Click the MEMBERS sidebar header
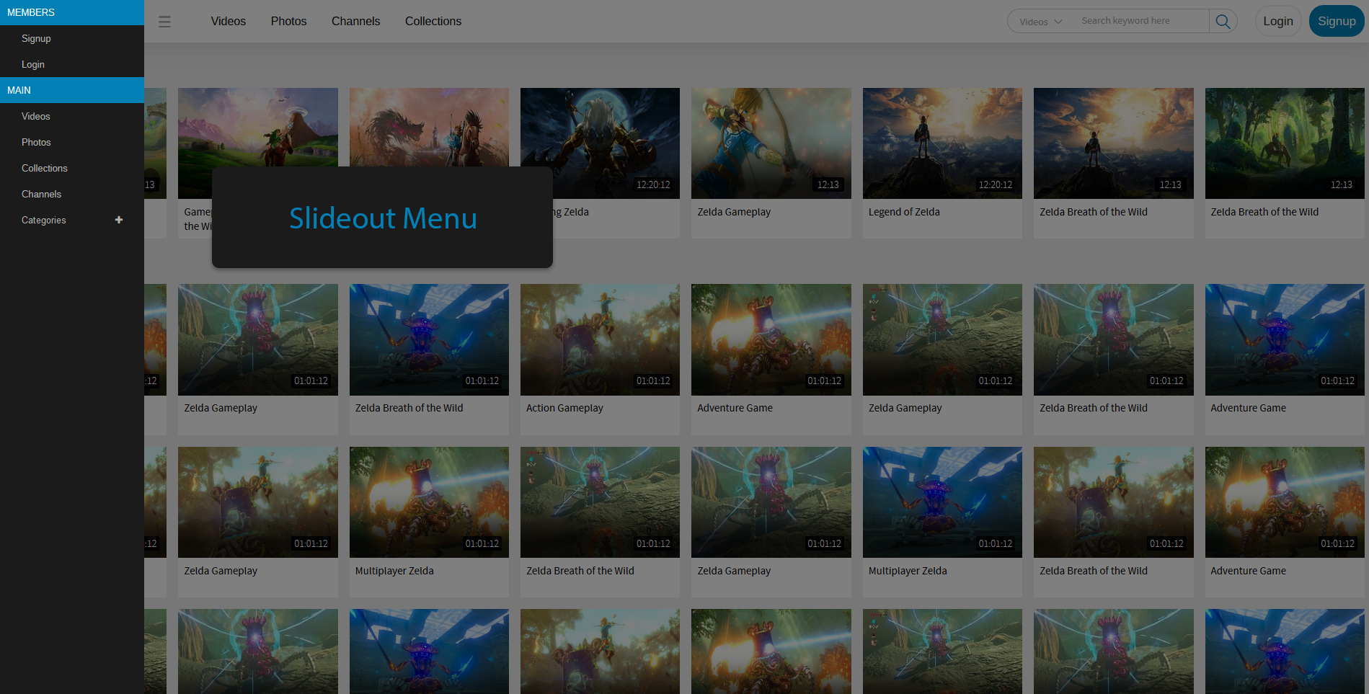This screenshot has height=694, width=1369. coord(72,12)
